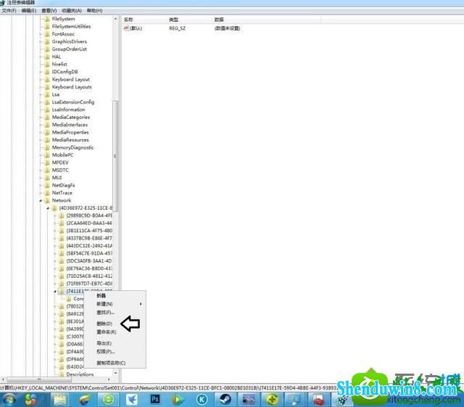Screen dimensions: 464x407
Task: Click the blue K music player taskbar icon
Action: point(202,400)
